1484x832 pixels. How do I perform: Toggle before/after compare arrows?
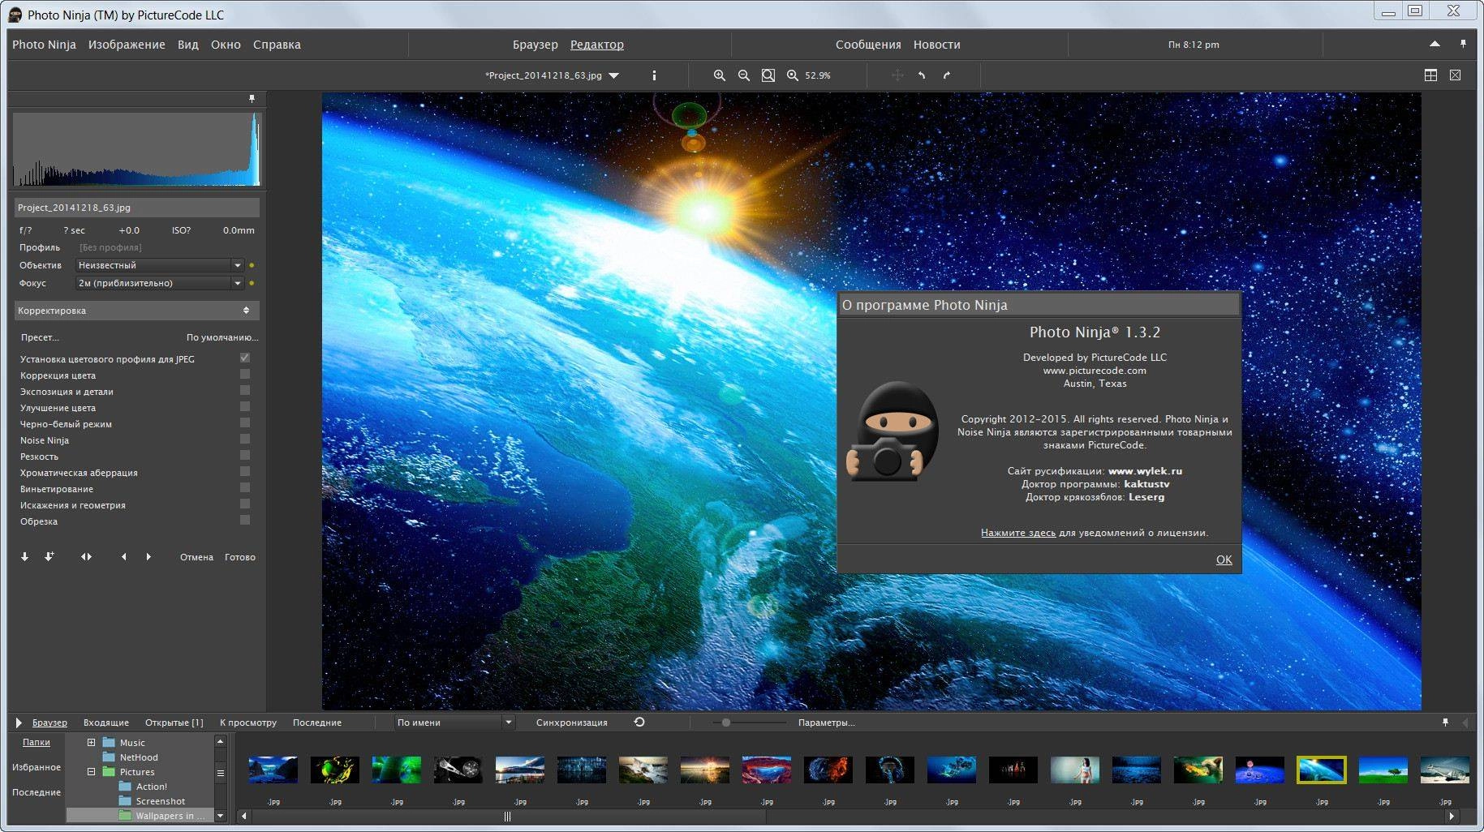86,557
